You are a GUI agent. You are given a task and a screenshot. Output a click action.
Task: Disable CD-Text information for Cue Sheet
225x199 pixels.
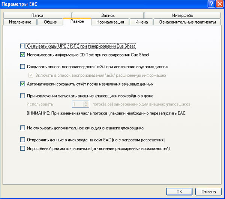[x=22, y=55]
